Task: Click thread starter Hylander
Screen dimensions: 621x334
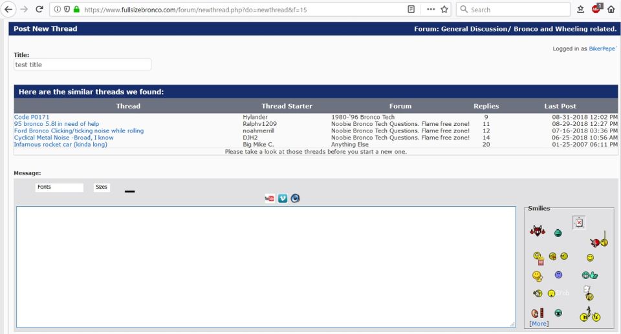Action: pos(255,117)
